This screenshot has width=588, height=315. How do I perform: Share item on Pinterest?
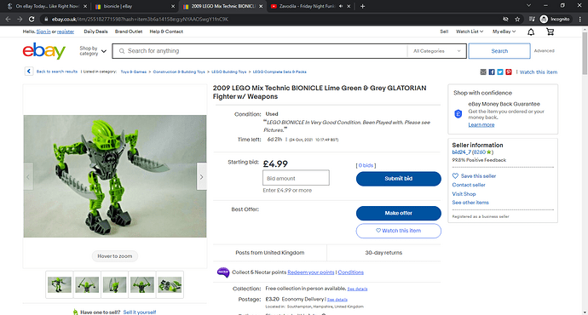[x=509, y=72]
